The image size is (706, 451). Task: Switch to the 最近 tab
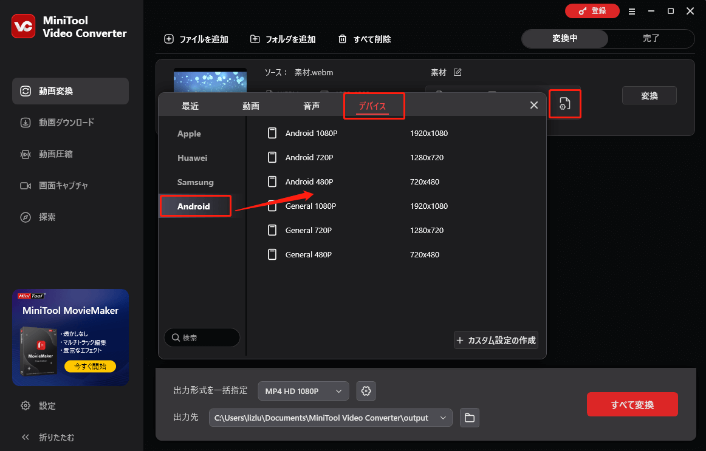(x=190, y=106)
